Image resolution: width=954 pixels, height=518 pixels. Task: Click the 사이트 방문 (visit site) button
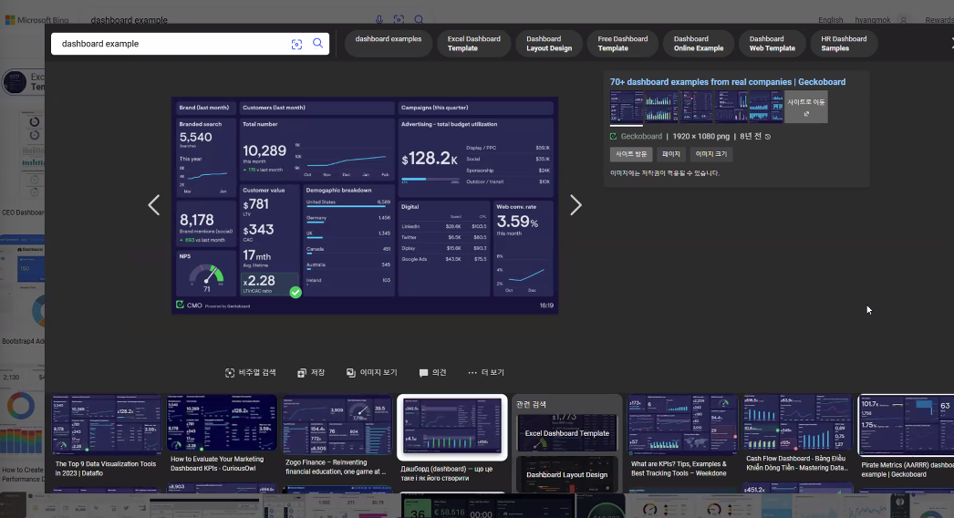(x=631, y=154)
